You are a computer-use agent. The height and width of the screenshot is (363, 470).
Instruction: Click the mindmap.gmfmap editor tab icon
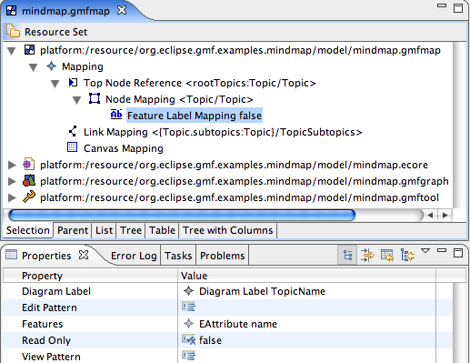coord(12,11)
